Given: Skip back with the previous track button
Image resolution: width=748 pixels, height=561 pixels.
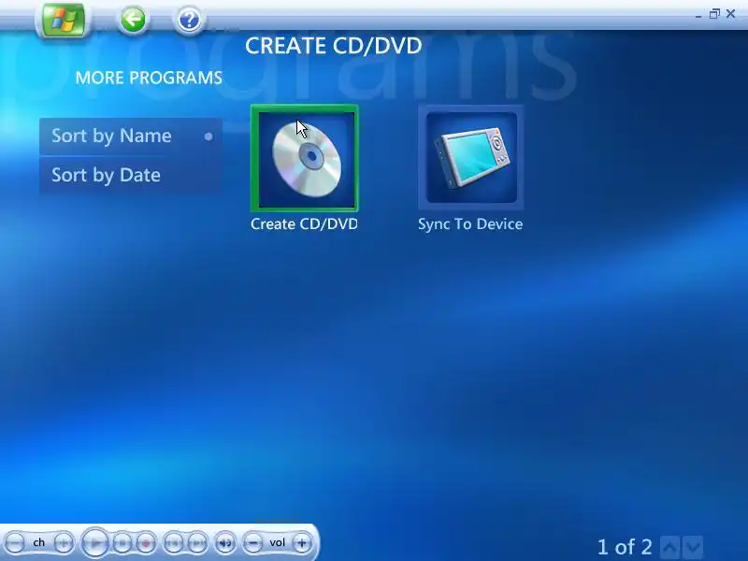Looking at the screenshot, I should pyautogui.click(x=174, y=543).
